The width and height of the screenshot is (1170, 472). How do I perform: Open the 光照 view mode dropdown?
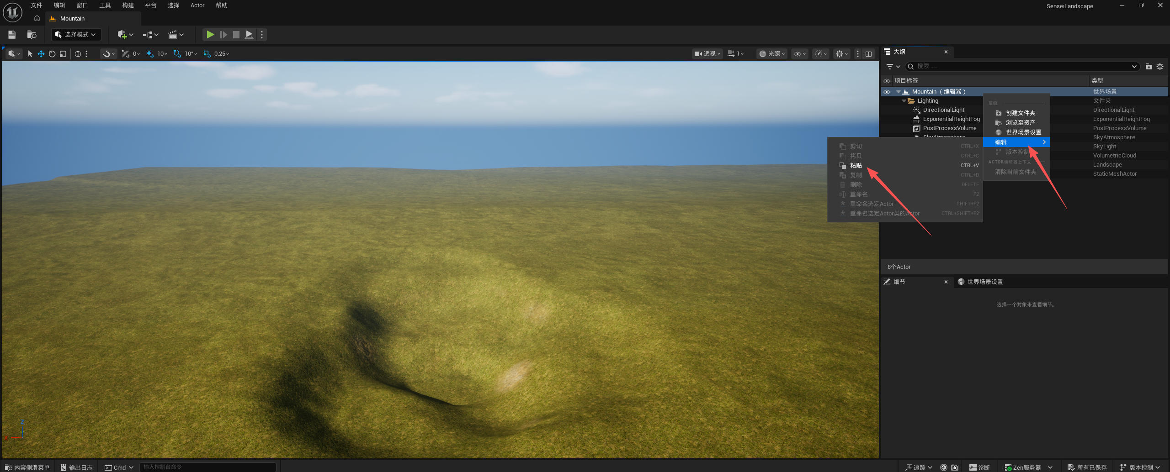tap(772, 54)
